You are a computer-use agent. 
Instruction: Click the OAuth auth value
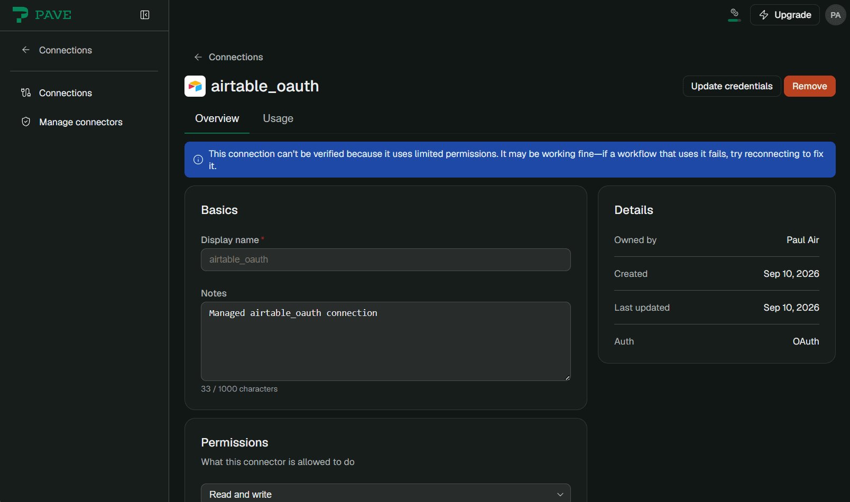pos(806,341)
